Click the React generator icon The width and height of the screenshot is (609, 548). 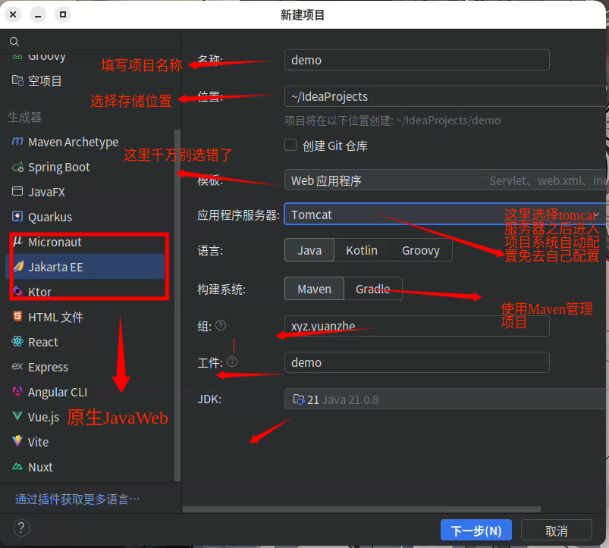coord(17,343)
